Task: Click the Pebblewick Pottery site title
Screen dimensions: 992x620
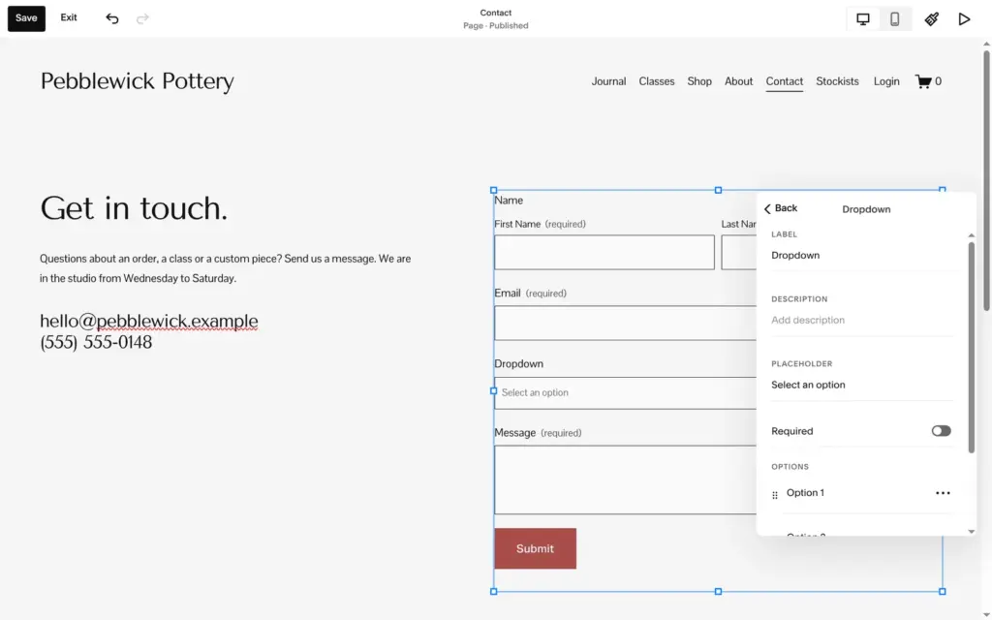Action: [138, 81]
